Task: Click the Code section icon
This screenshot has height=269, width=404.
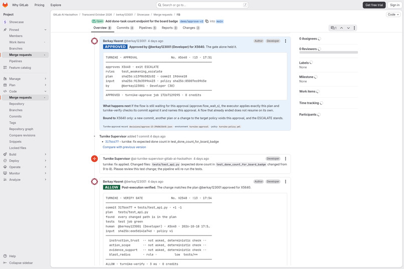Action: [5, 91]
